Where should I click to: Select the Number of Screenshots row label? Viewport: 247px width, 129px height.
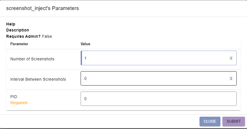pyautogui.click(x=32, y=59)
